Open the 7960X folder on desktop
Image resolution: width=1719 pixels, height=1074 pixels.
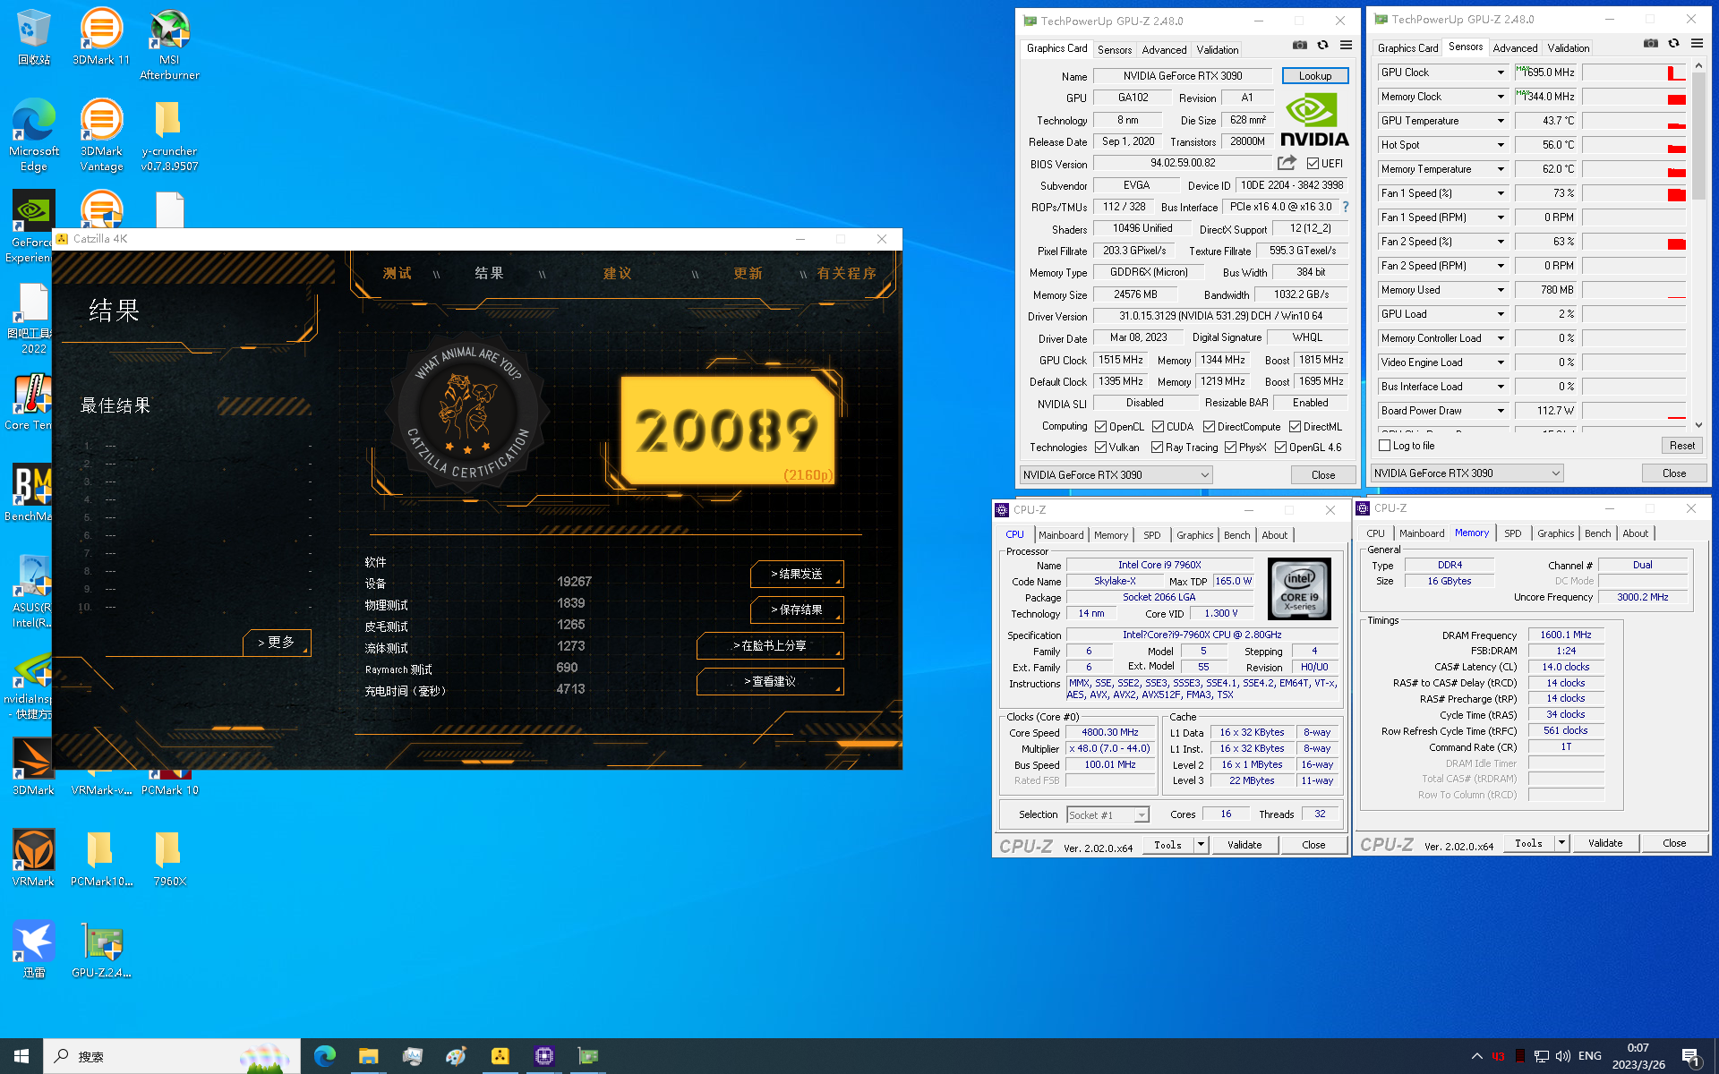(169, 858)
